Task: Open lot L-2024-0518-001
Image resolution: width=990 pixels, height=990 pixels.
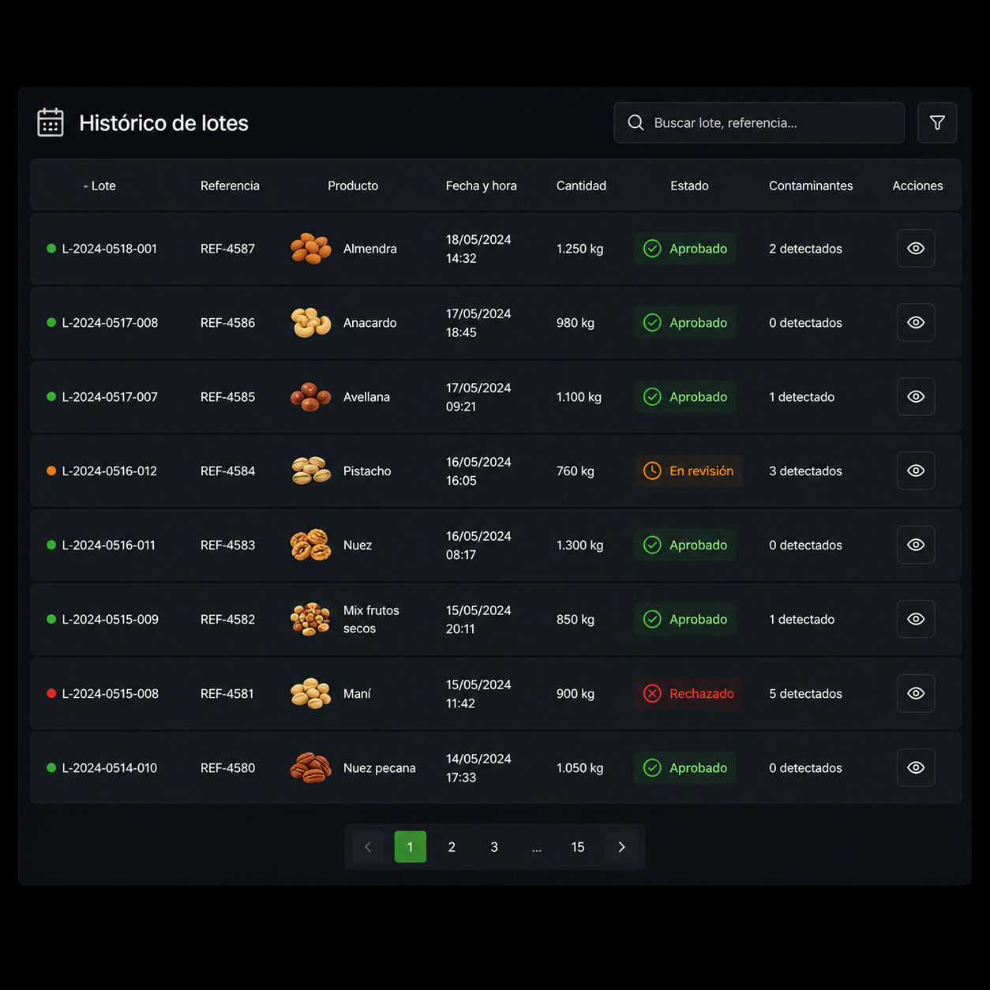Action: pos(110,249)
